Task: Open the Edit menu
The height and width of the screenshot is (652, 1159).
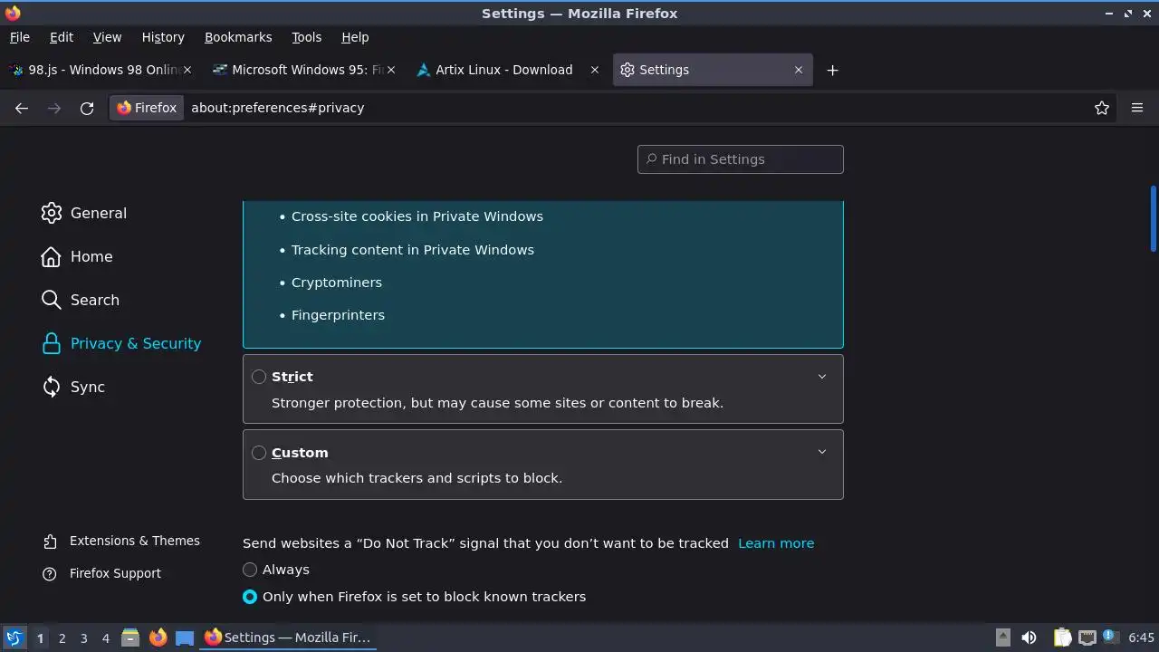Action: pos(62,37)
